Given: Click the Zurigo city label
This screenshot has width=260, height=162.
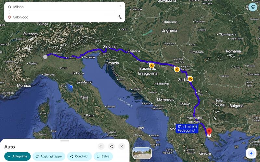Looking at the screenshot, I should click(x=44, y=24).
